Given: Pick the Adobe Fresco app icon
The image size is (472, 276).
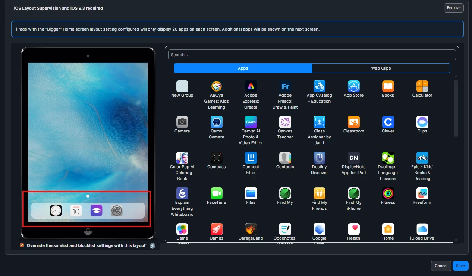Looking at the screenshot, I should (x=285, y=86).
